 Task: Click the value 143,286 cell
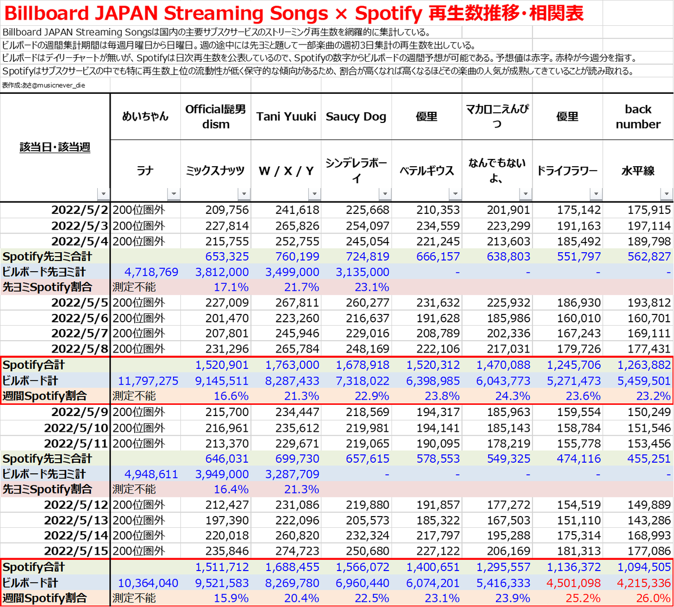[638, 520]
